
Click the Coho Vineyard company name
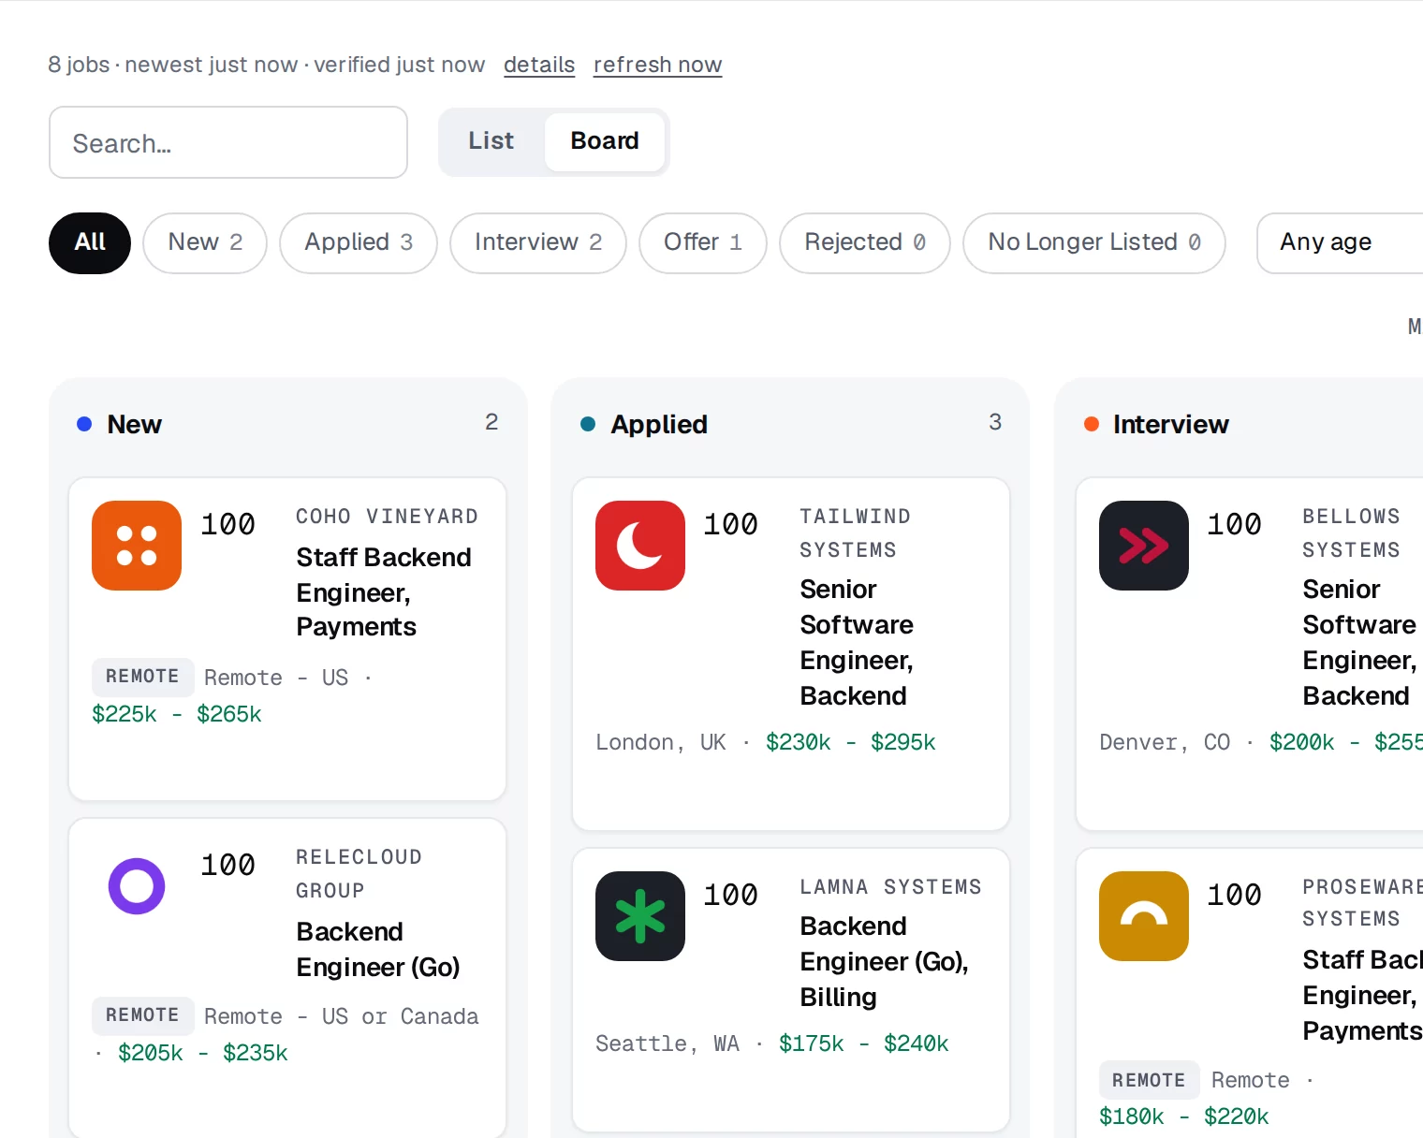coord(388,517)
